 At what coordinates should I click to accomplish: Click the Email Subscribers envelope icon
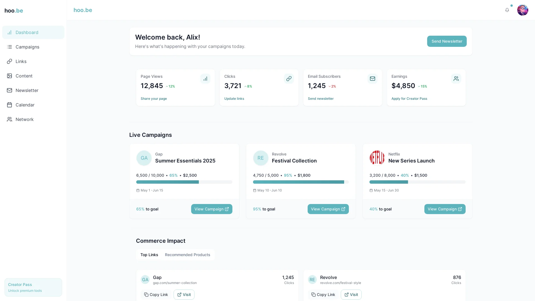tap(372, 79)
